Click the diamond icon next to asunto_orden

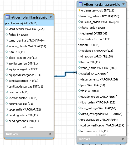[79, 16]
